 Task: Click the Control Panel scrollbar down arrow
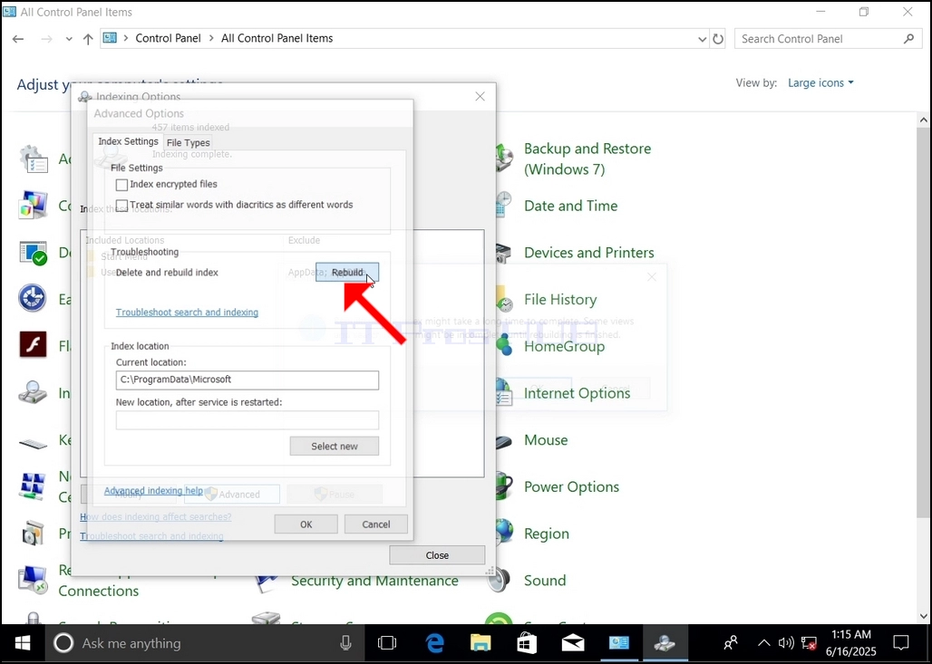[x=924, y=617]
